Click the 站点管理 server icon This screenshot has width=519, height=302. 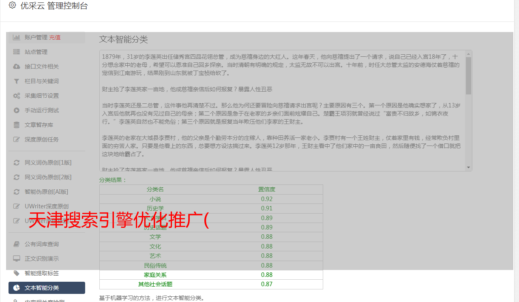click(16, 52)
